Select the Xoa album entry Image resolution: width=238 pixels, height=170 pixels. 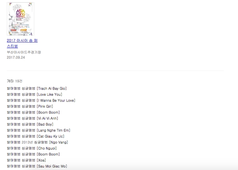[x=26, y=160]
